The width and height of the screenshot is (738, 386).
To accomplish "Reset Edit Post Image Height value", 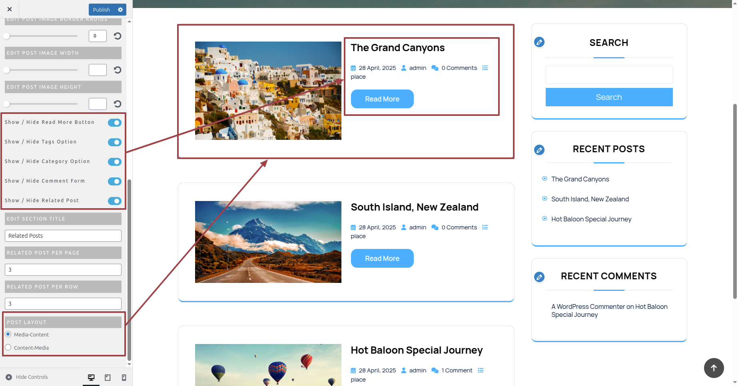I will pos(117,104).
